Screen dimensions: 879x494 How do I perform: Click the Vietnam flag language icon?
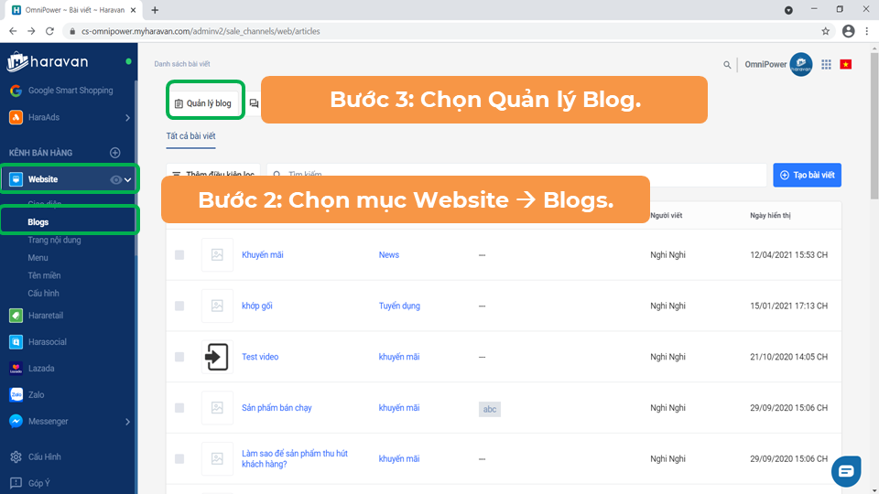click(846, 64)
